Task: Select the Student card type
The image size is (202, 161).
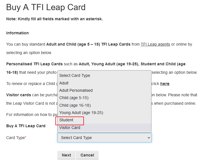Action: (66, 120)
